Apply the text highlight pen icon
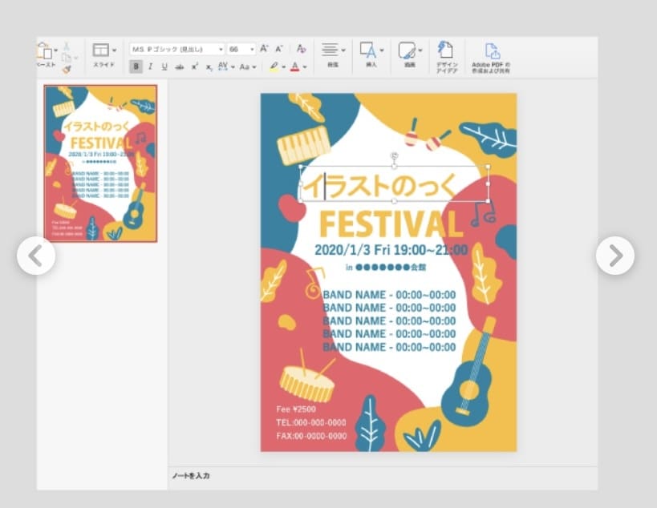 tap(274, 67)
